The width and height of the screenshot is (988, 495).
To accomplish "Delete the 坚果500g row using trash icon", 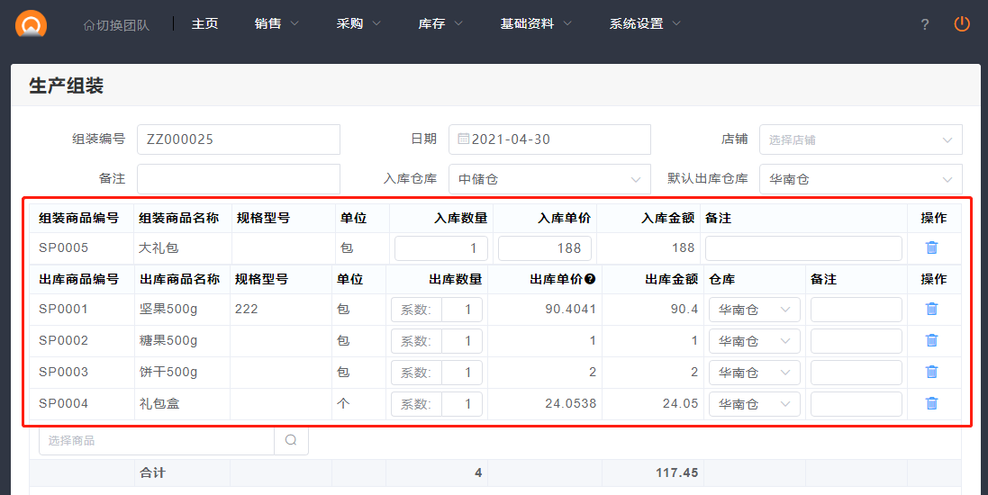I will (931, 309).
